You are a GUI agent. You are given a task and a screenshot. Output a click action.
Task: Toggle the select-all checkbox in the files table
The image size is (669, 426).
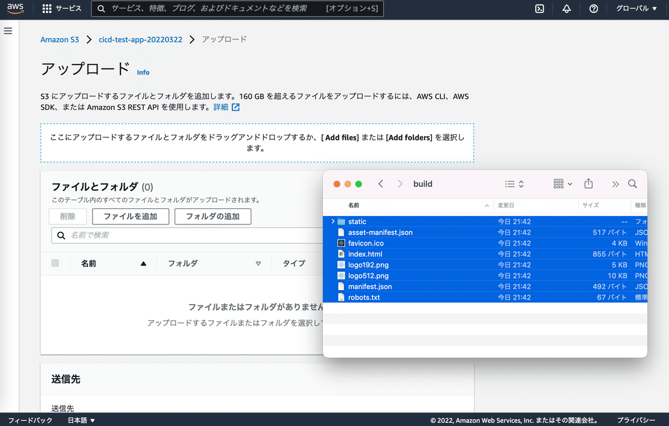pos(55,263)
